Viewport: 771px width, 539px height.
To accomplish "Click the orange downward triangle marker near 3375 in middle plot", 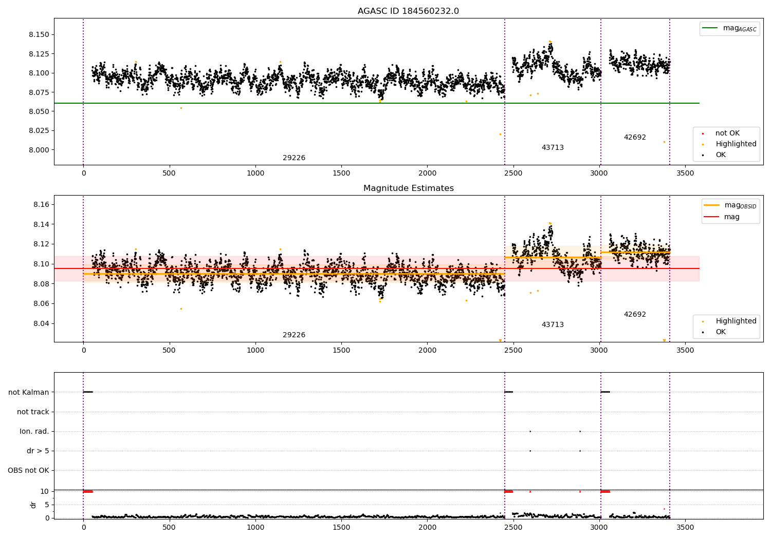I will (x=664, y=340).
